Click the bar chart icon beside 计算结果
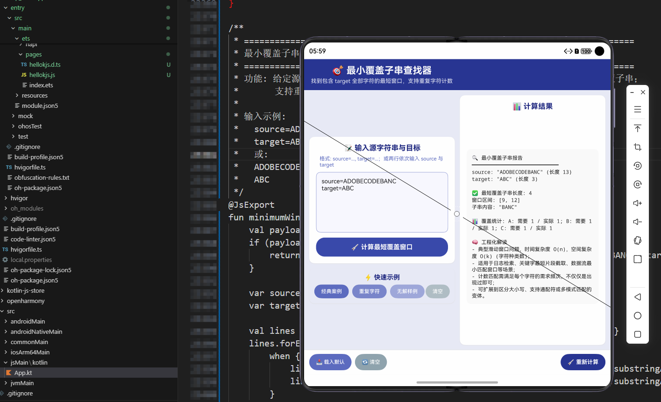The width and height of the screenshot is (661, 402). tap(517, 106)
